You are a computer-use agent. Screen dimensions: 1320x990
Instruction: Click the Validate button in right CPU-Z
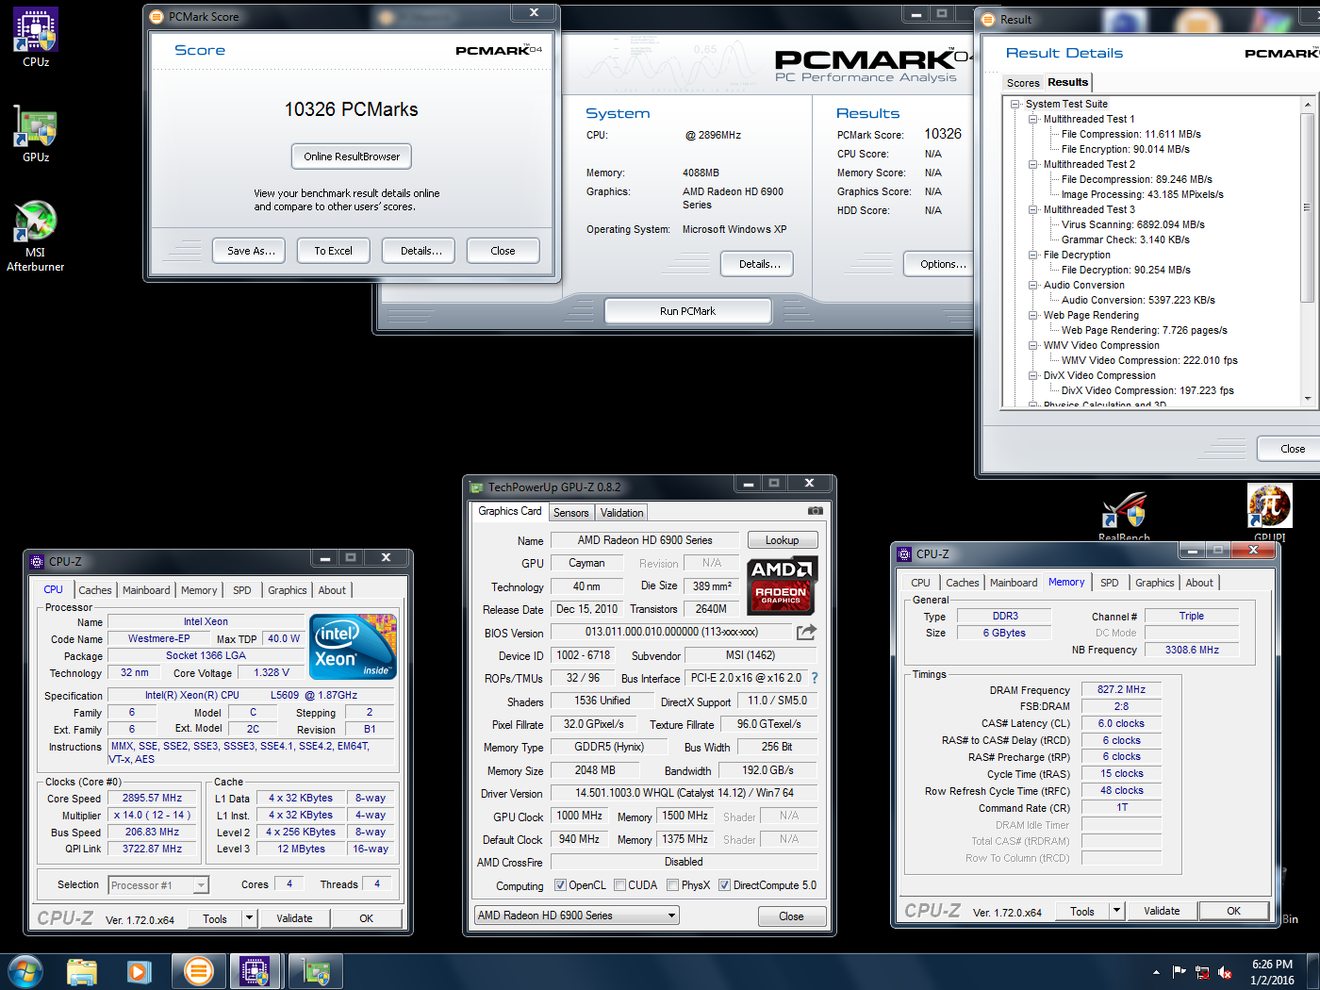[1162, 911]
